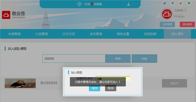
Task: Click the team ID search input field
Action: pyautogui.click(x=74, y=59)
